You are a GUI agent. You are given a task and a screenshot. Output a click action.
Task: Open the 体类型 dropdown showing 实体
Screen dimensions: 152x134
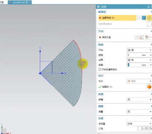point(139,124)
